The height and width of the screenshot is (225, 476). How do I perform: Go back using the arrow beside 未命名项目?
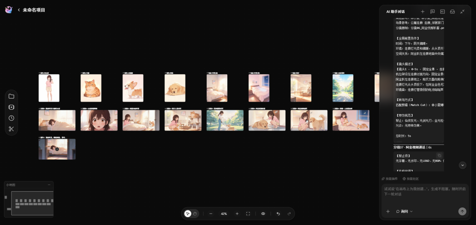[x=19, y=10]
